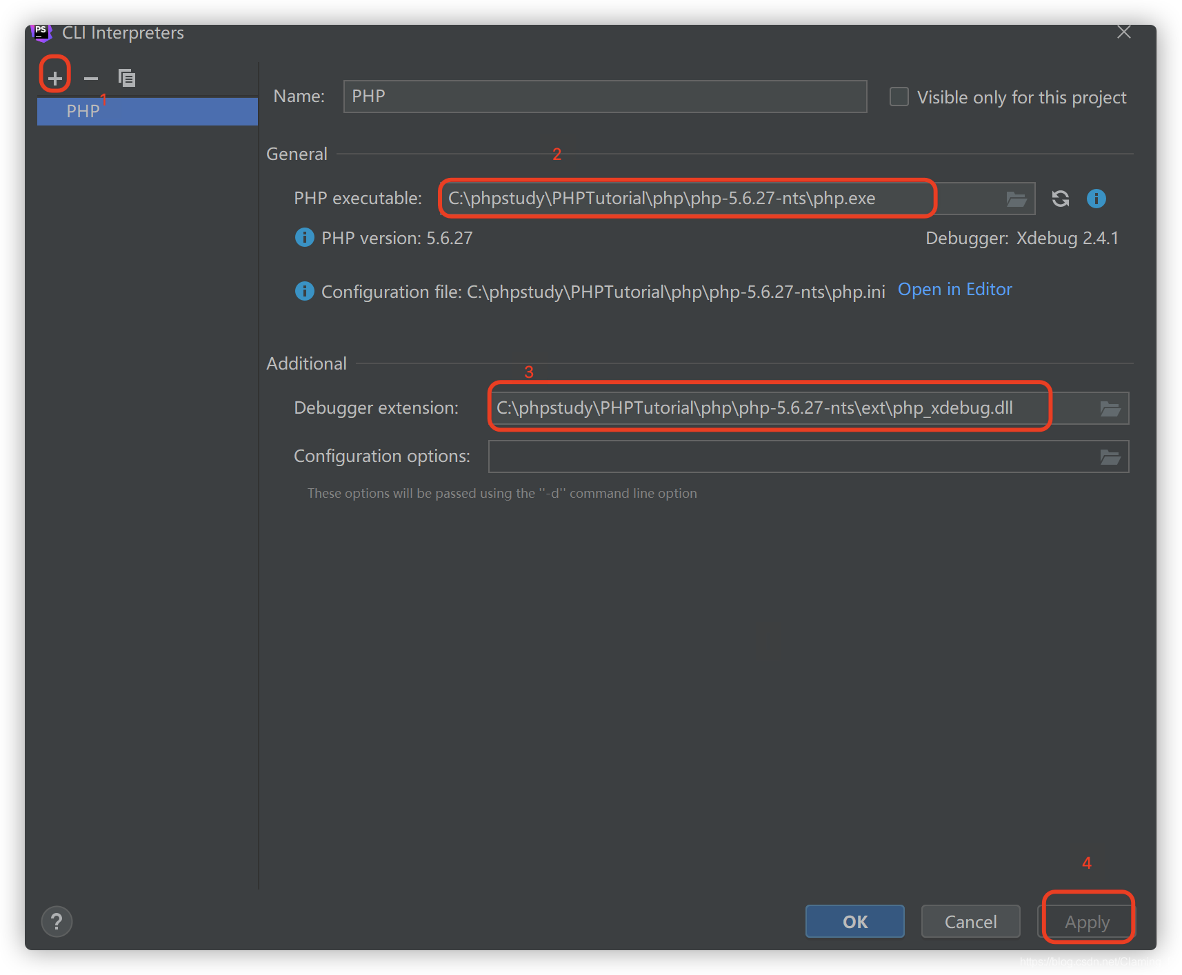
Task: Remove selected interpreter with minus icon
Action: [91, 79]
